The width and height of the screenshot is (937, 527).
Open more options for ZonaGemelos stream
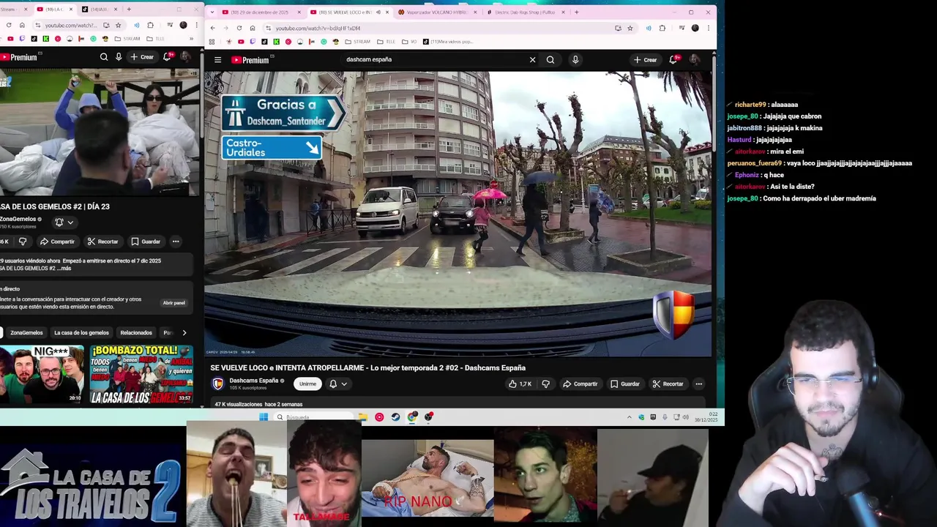(176, 242)
